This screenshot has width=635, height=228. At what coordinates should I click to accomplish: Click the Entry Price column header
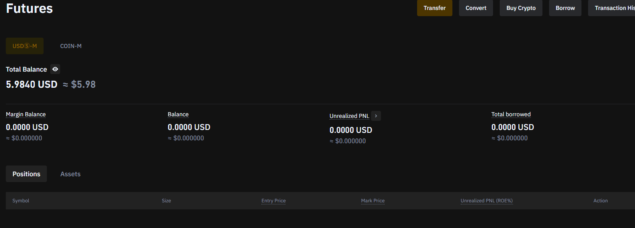274,201
